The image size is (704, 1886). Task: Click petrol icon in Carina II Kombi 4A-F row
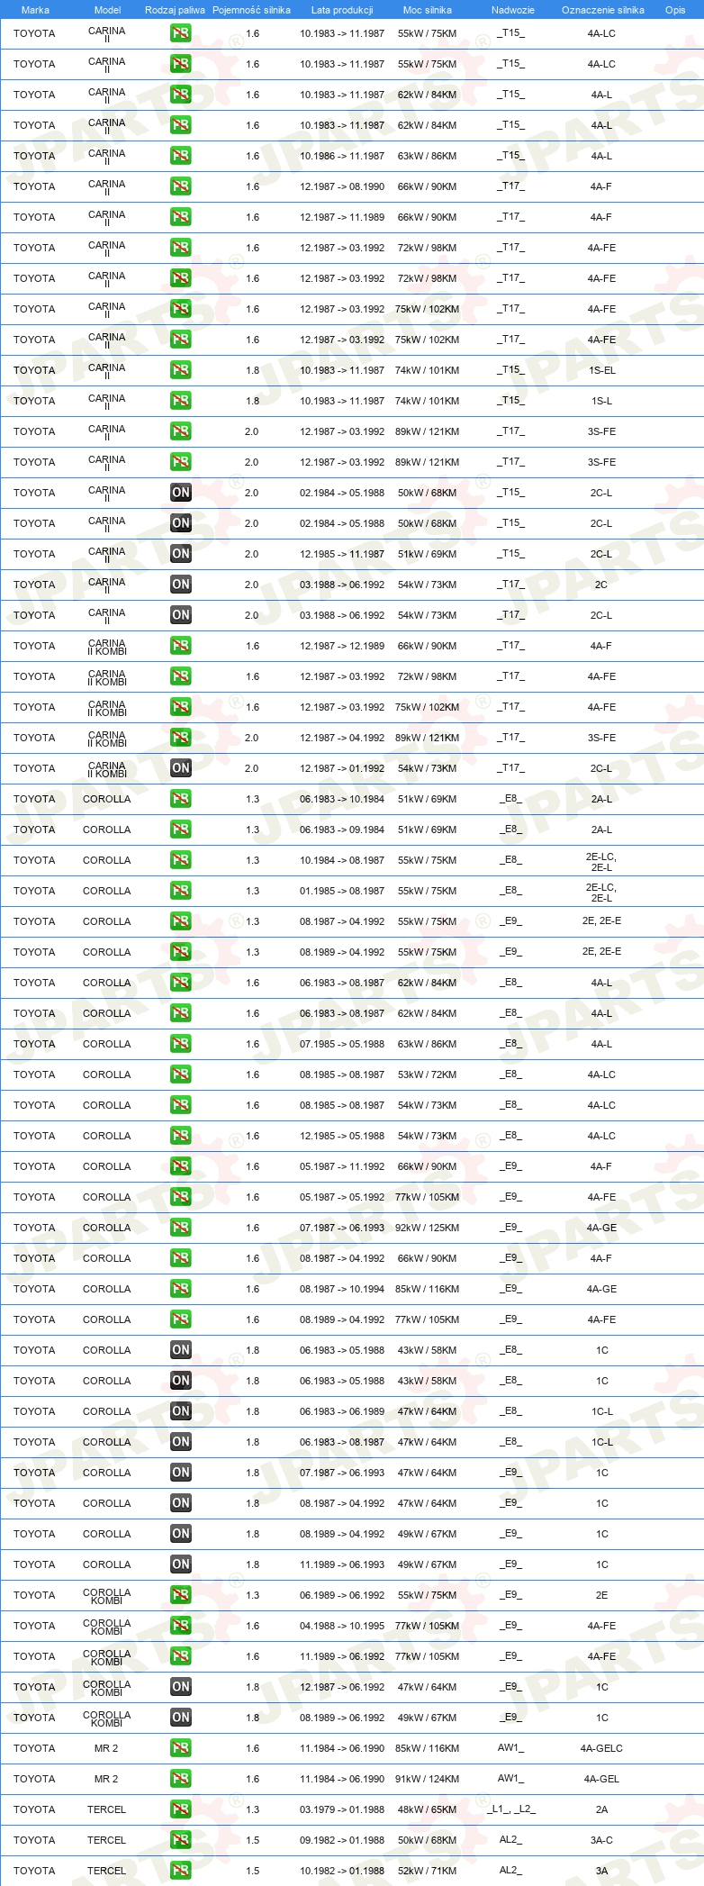coord(180,646)
